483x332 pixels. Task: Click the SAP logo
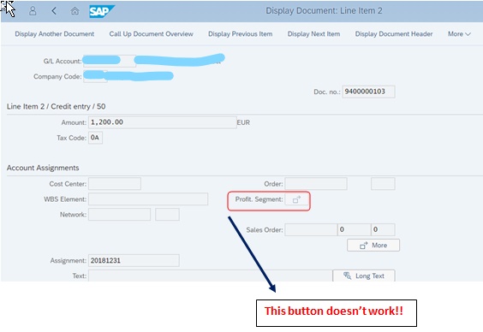(101, 11)
